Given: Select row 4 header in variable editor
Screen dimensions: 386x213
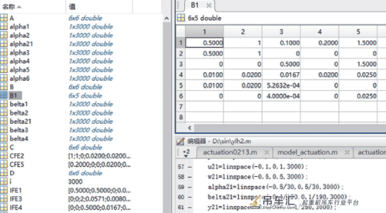Looking at the screenshot, I should pos(181,75).
